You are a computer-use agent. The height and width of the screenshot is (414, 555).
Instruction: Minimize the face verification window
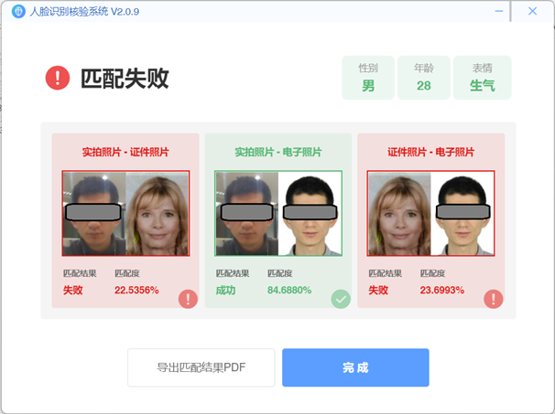(499, 11)
